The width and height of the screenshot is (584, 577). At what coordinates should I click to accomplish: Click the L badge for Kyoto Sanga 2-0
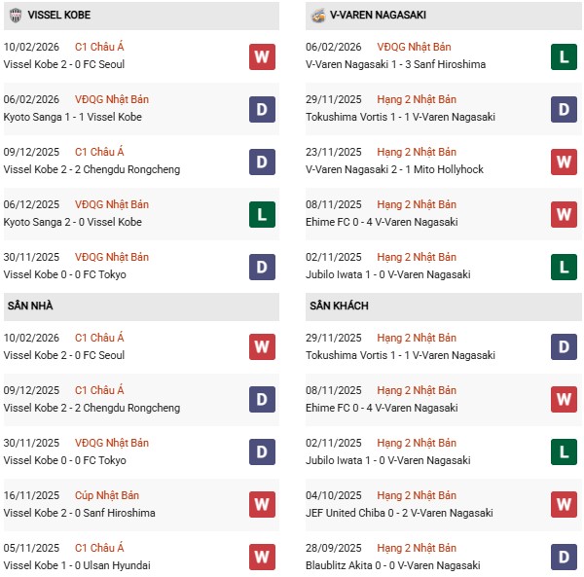tap(262, 214)
